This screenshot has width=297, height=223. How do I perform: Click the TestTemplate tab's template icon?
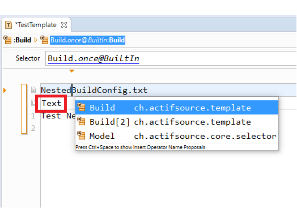click(x=9, y=25)
